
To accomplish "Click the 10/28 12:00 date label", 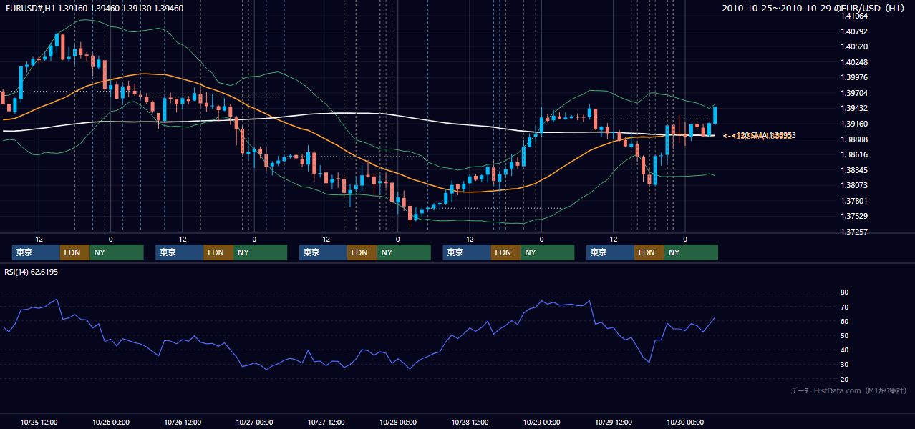I will coord(470,422).
